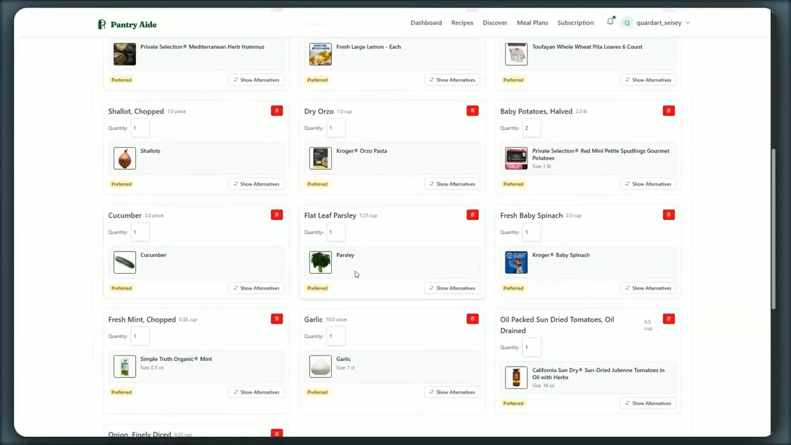Open the notifications bell
791x445 pixels.
click(x=611, y=22)
